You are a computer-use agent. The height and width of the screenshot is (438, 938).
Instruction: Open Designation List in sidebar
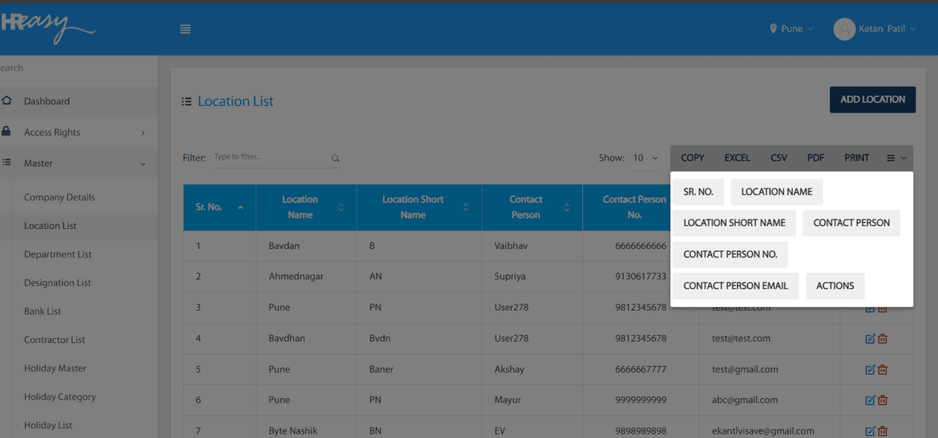[57, 282]
